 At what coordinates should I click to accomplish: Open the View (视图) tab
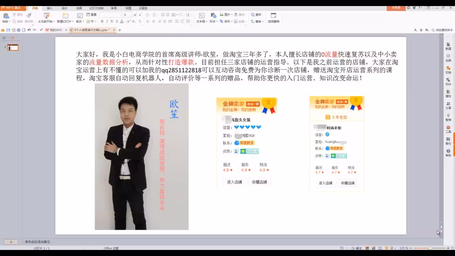pos(128,8)
